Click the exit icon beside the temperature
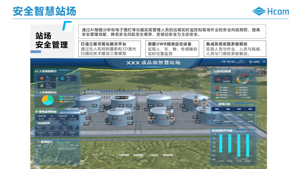This screenshot has height=169, width=301. (x=264, y=62)
